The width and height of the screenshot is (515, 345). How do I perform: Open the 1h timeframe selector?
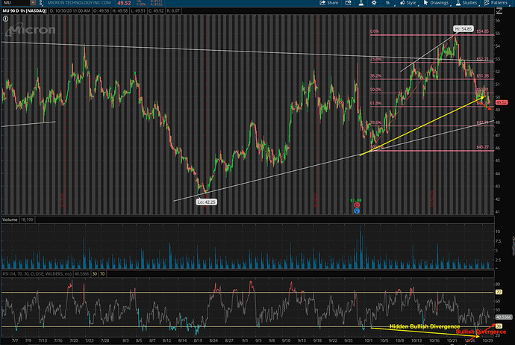pos(386,3)
